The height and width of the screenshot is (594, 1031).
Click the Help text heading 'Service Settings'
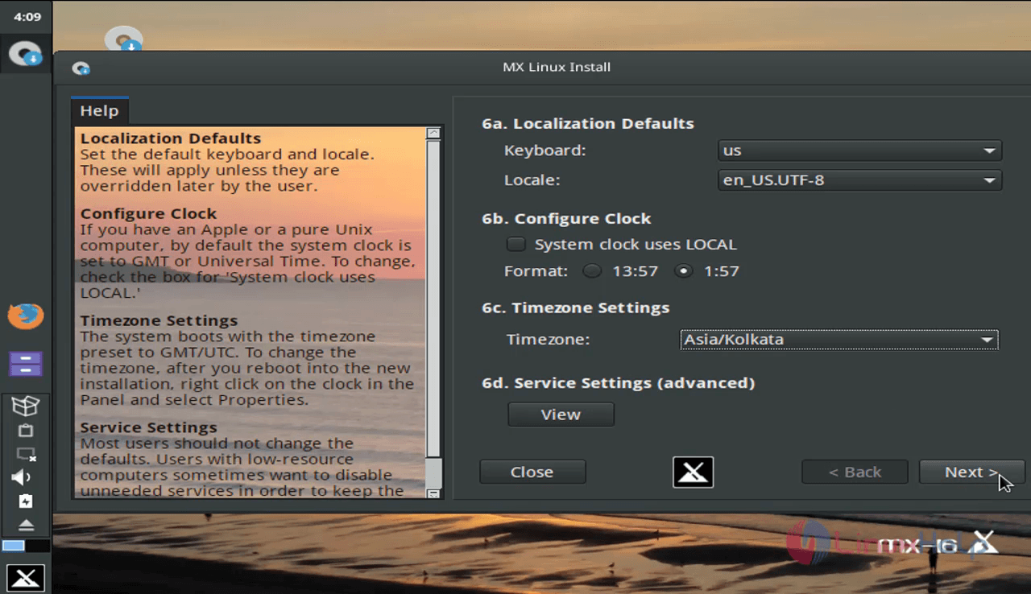[148, 427]
